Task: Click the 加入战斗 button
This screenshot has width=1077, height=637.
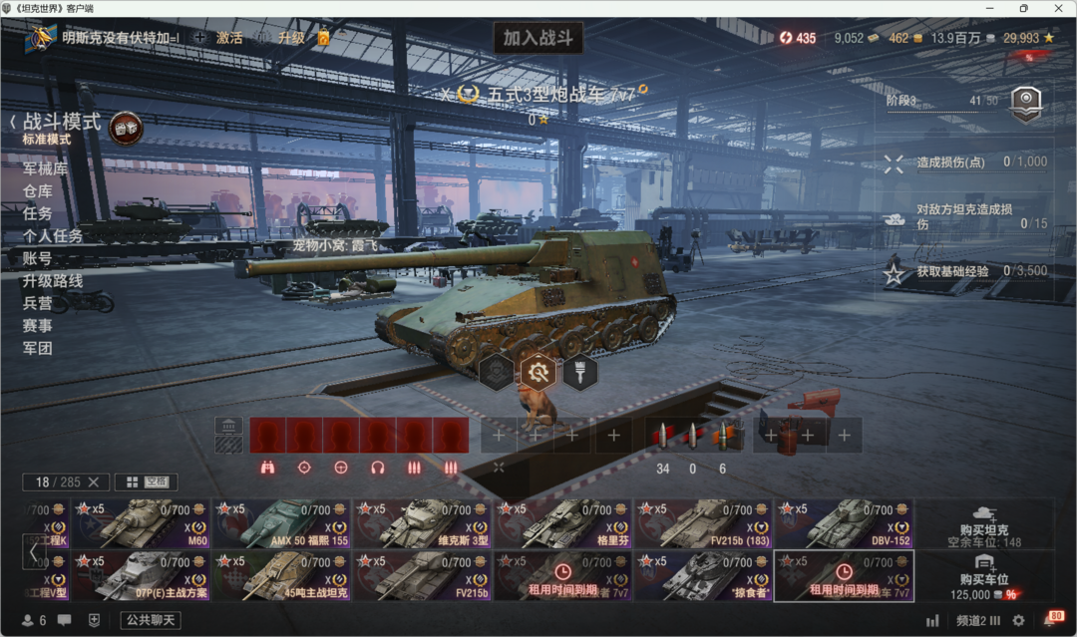Action: [538, 38]
